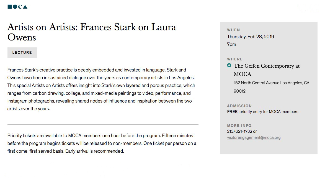The image size is (325, 184).
Task: Click the horizontal divider line
Action: pyautogui.click(x=103, y=125)
